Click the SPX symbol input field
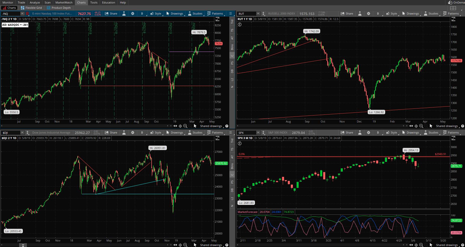This screenshot has height=247, width=465. [247, 133]
